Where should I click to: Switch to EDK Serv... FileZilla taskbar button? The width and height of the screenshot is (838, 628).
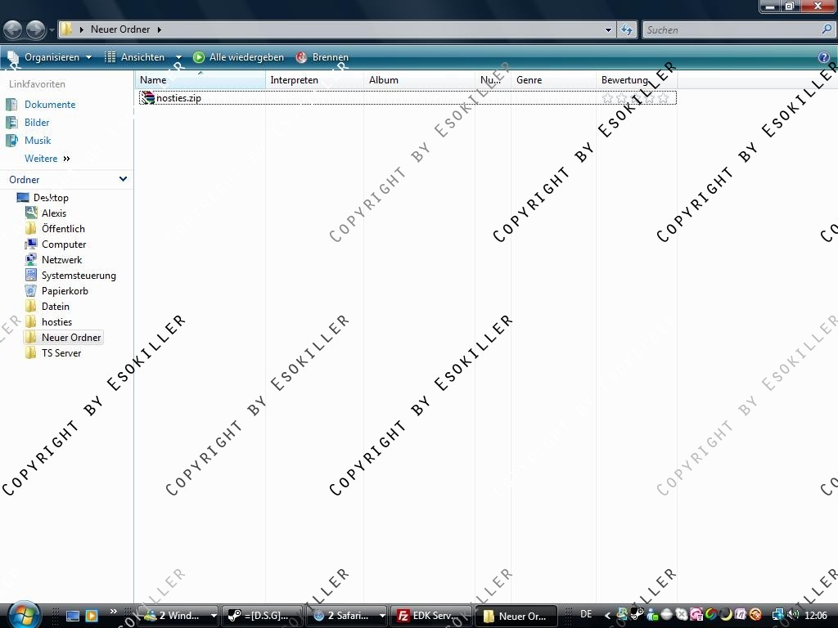(430, 616)
